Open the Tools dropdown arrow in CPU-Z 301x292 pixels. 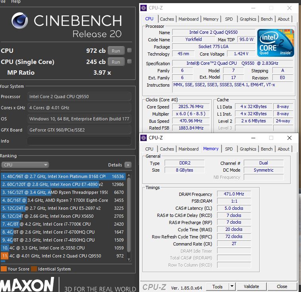[232, 286]
